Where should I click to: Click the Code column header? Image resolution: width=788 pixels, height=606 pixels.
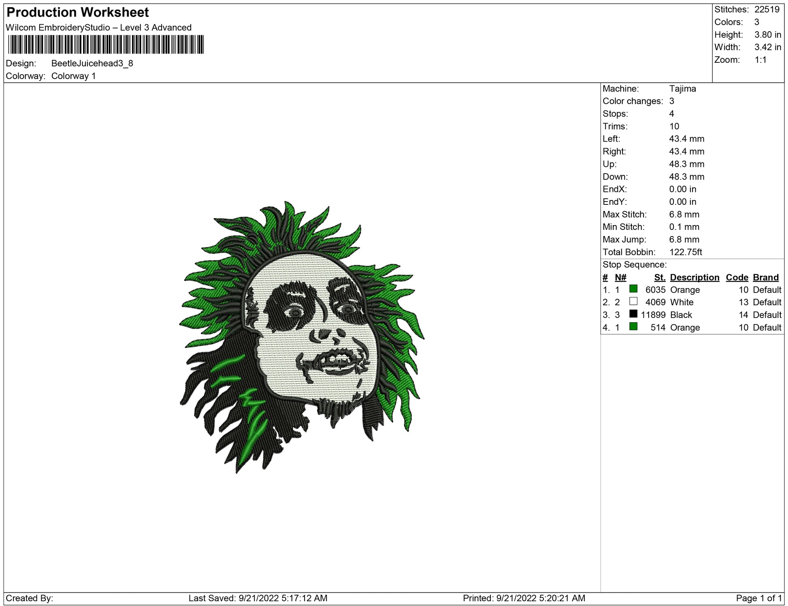point(737,277)
